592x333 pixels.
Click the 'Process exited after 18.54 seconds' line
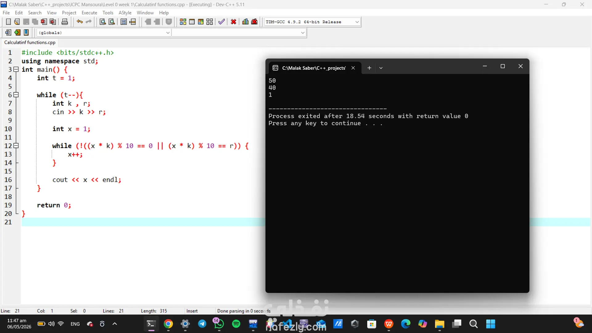click(368, 116)
